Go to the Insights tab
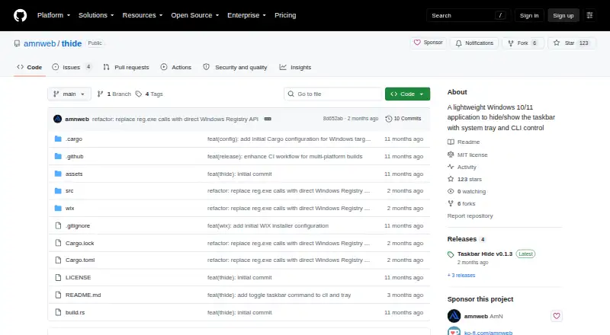This screenshot has width=610, height=335. (295, 67)
